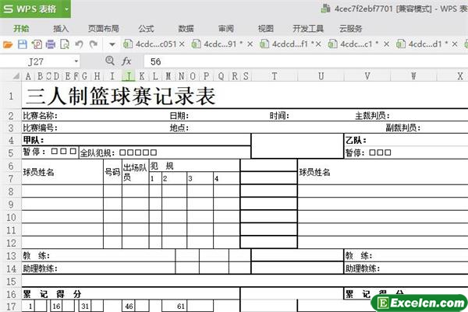Close the 4cdc...d1 document tab
The image size is (468, 312).
coord(455,44)
